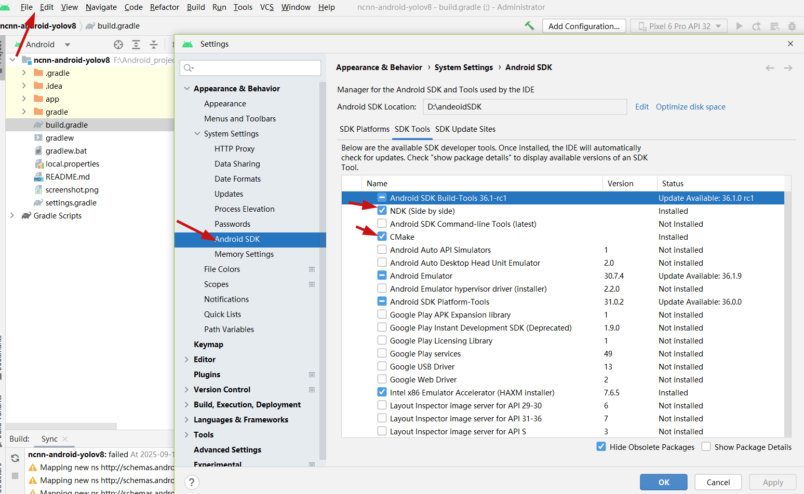Toggle Android Emulator checkbox
804x494 pixels.
coord(382,276)
